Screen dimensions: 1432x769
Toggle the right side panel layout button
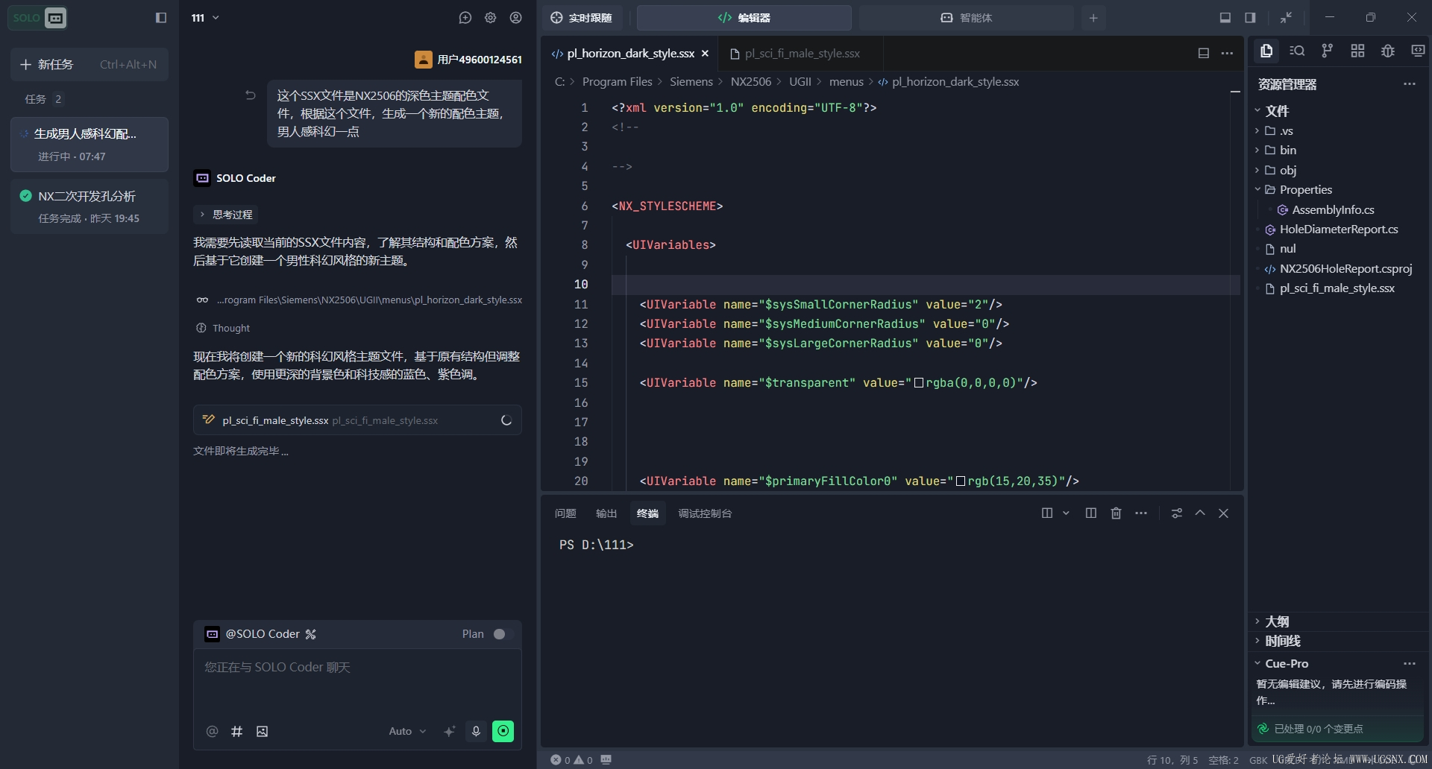1250,18
